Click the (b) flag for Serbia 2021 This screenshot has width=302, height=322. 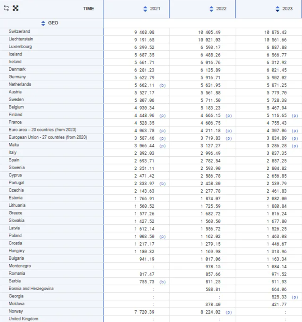pyautogui.click(x=162, y=282)
